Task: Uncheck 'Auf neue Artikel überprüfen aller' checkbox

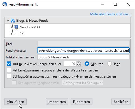Action: (x=9, y=64)
